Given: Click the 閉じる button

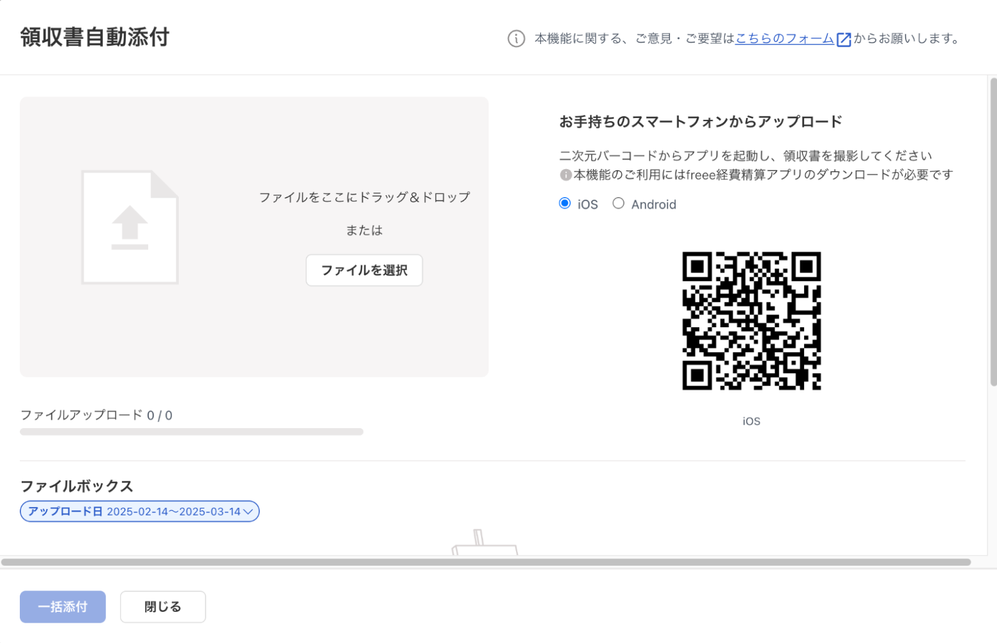Looking at the screenshot, I should pyautogui.click(x=163, y=607).
